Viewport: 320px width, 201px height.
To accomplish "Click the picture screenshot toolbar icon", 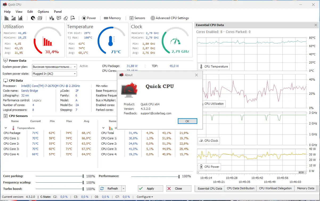I will [x=40, y=18].
